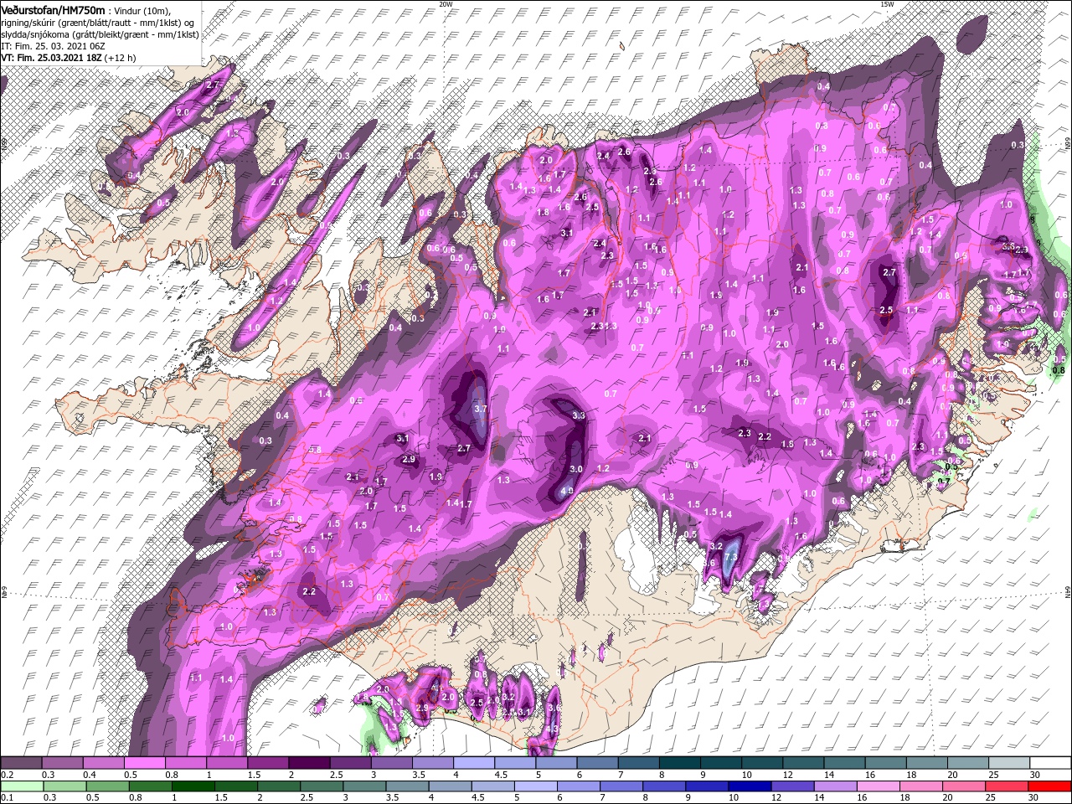Click the dark teal upper swatch between 8 and 9

679,763
